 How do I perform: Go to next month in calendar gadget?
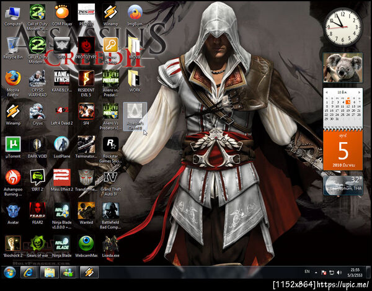(359, 92)
